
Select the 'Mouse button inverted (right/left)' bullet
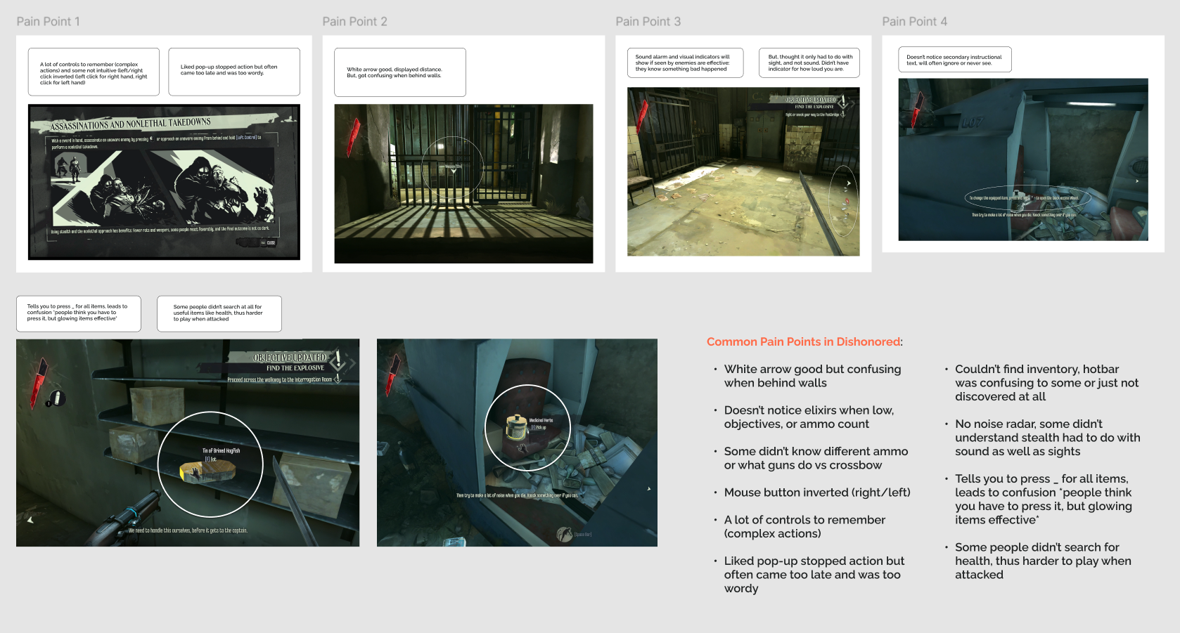(817, 492)
